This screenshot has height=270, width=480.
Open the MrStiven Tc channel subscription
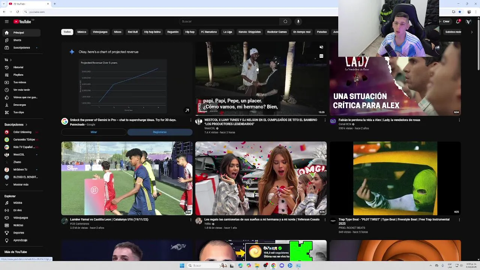coord(21,169)
